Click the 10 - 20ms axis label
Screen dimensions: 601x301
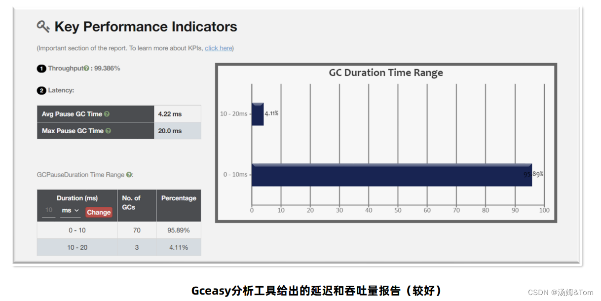pyautogui.click(x=234, y=114)
